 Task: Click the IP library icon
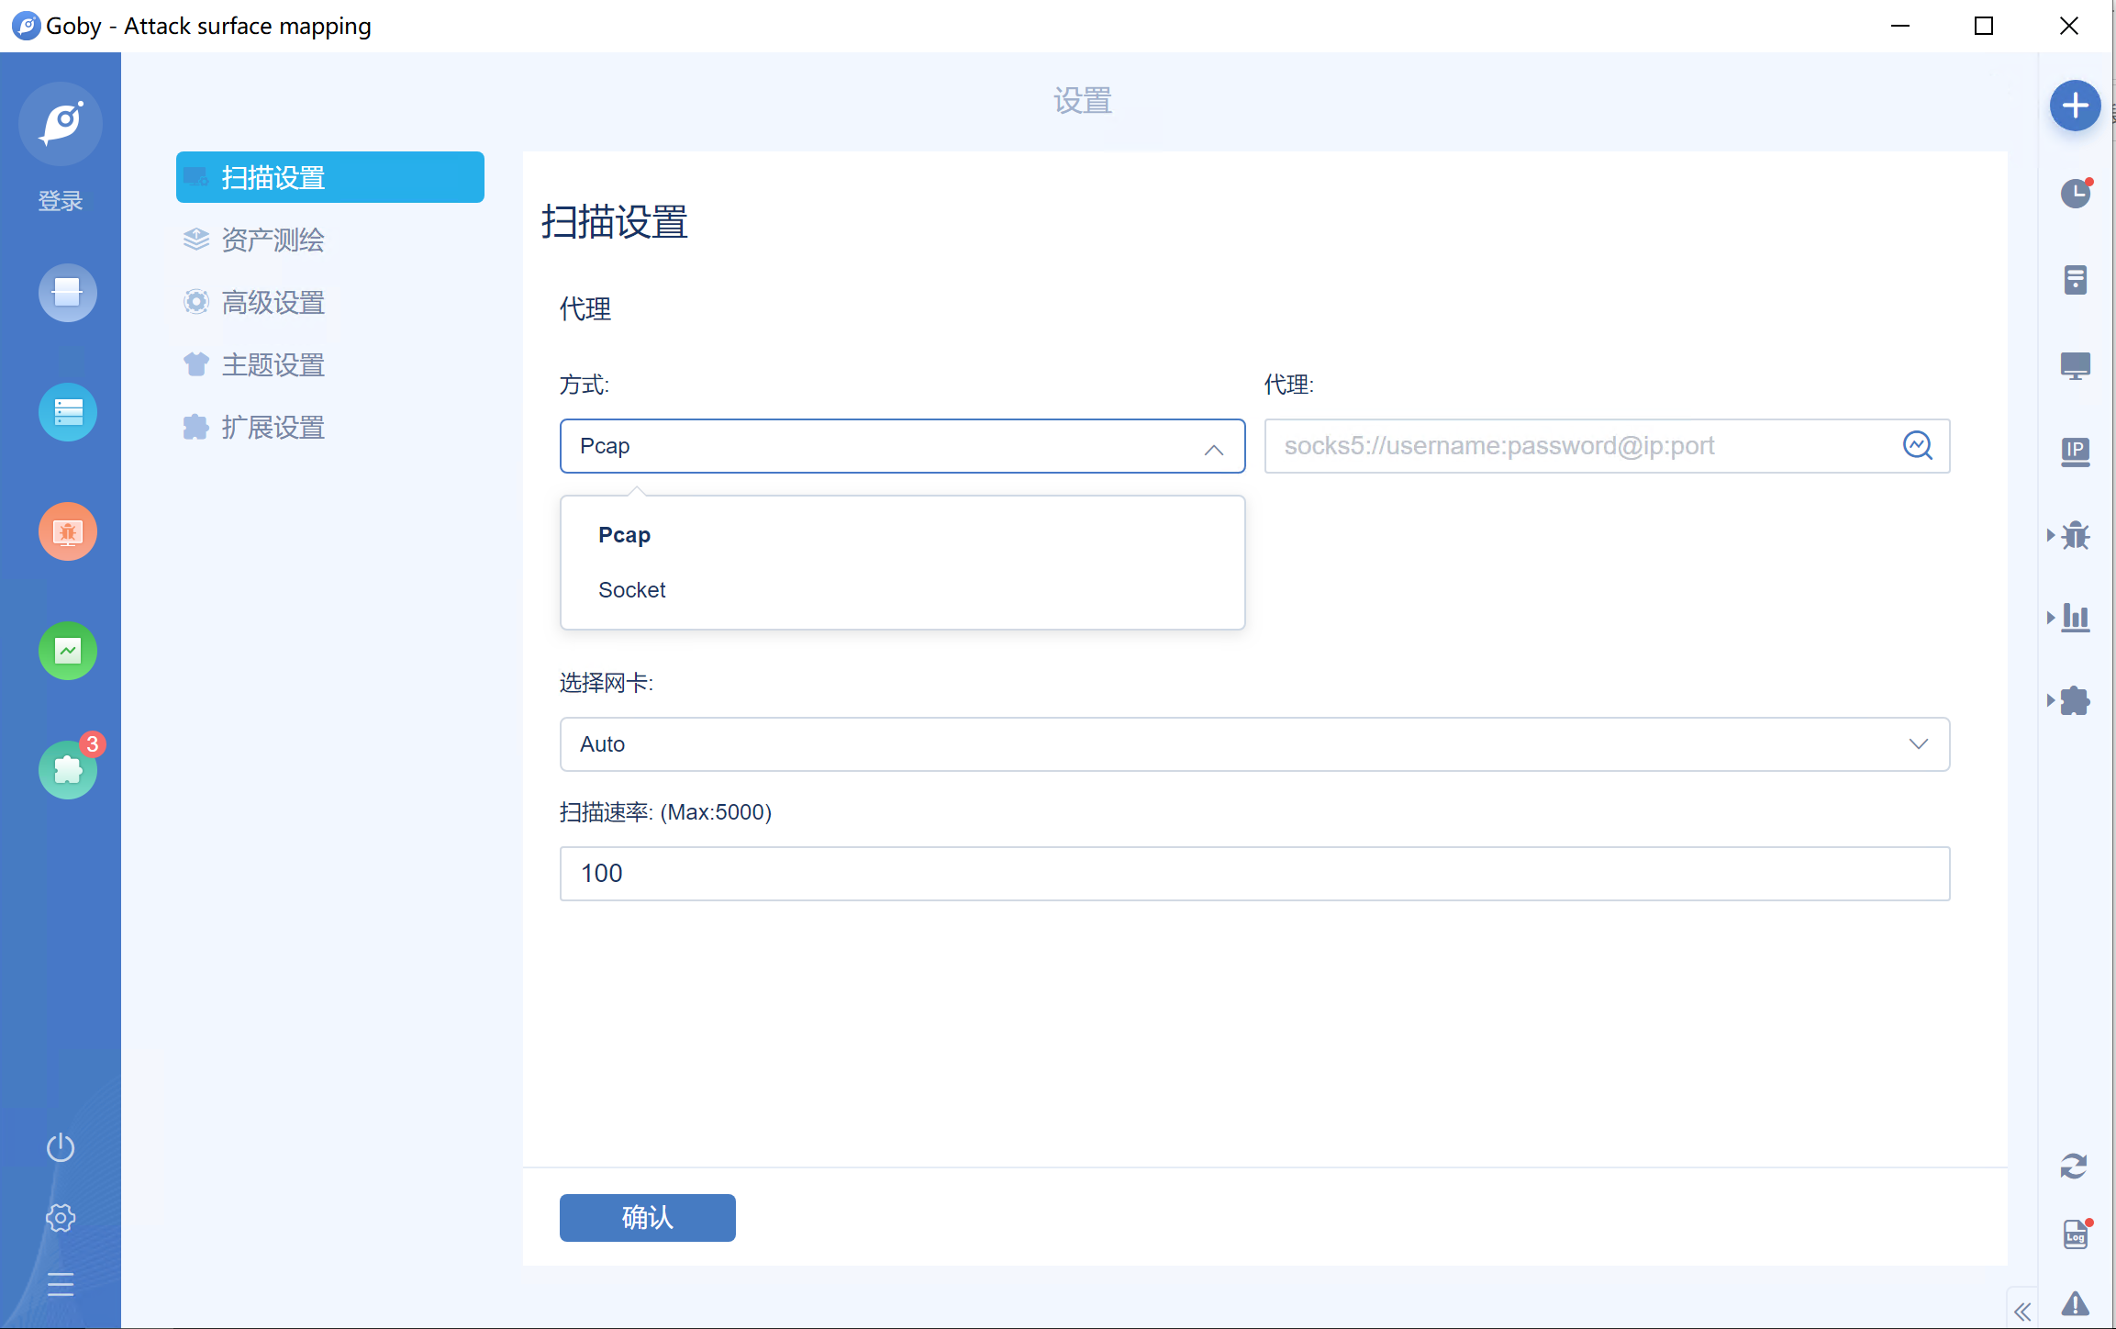[x=2076, y=452]
